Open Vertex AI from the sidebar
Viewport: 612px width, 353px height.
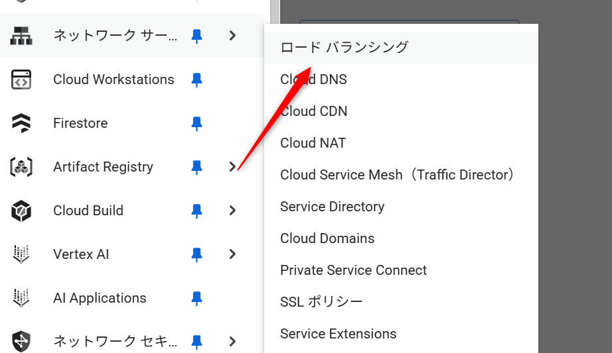[x=81, y=254]
